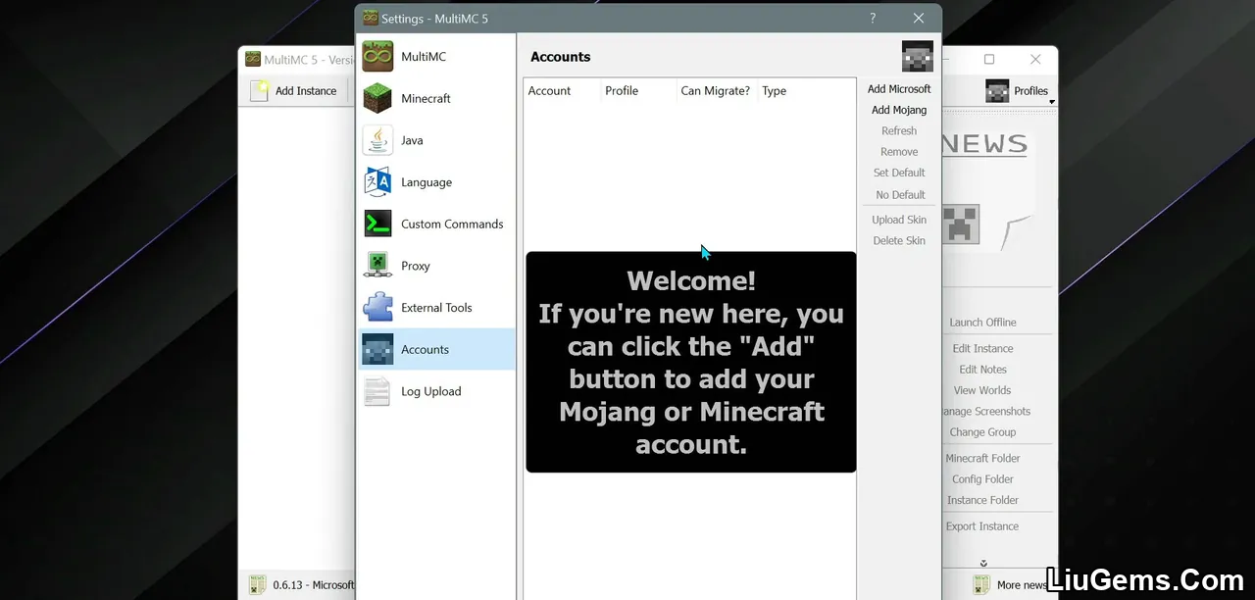Open the MultiMC settings page icon

(377, 57)
